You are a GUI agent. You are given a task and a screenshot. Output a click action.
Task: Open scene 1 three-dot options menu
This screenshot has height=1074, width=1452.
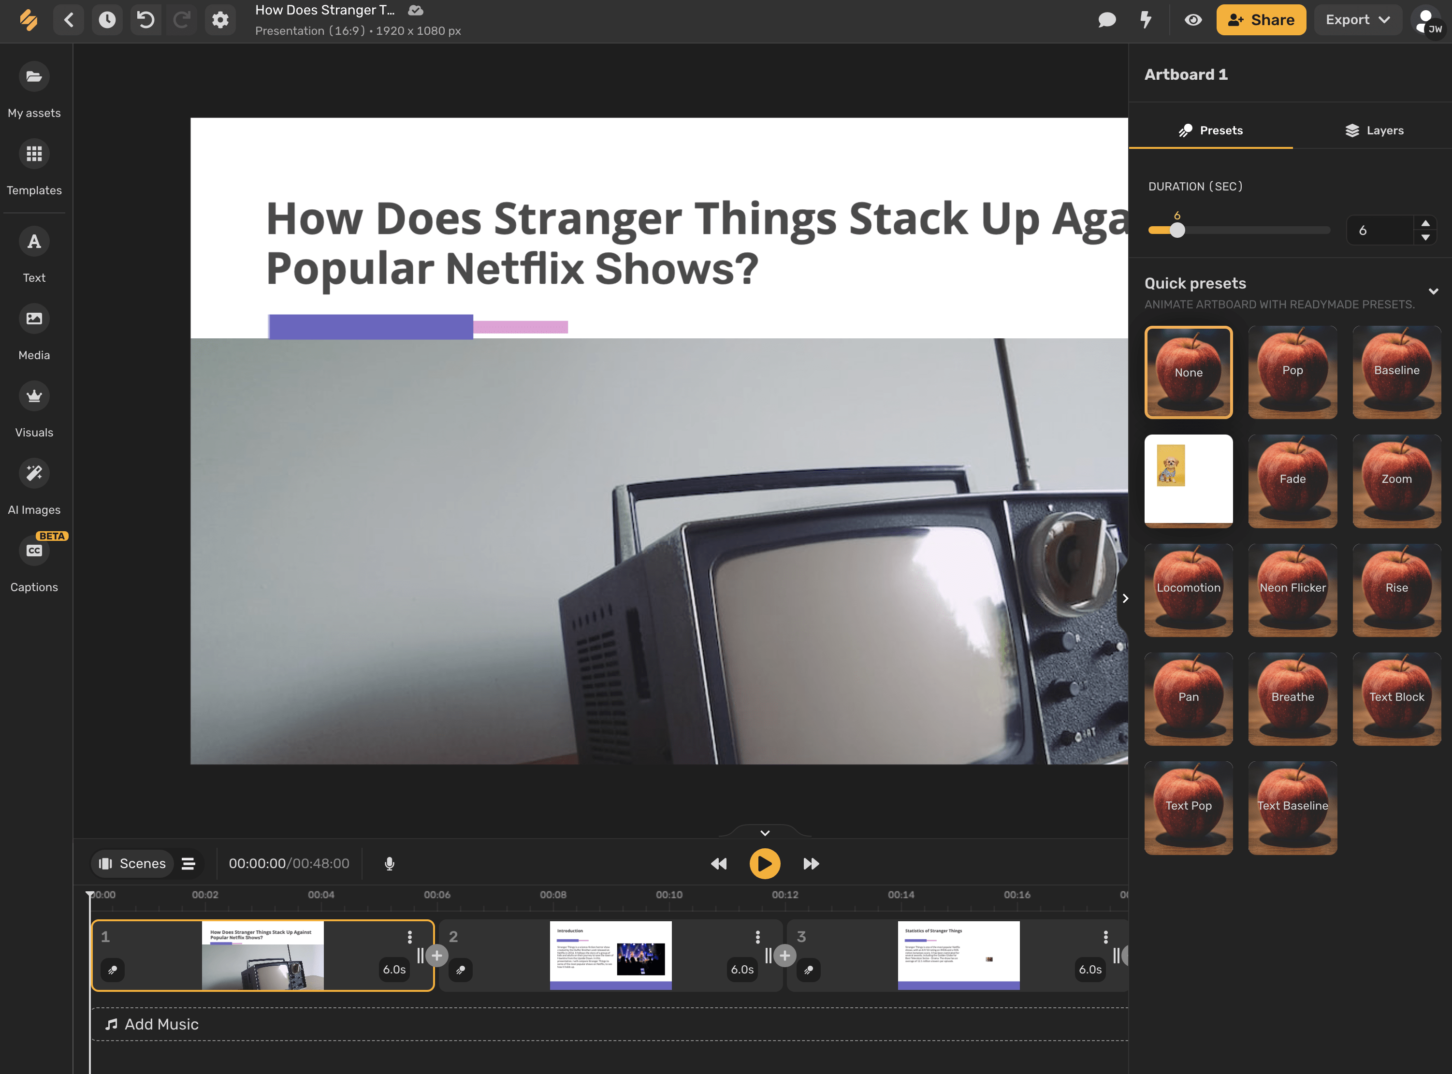click(409, 937)
